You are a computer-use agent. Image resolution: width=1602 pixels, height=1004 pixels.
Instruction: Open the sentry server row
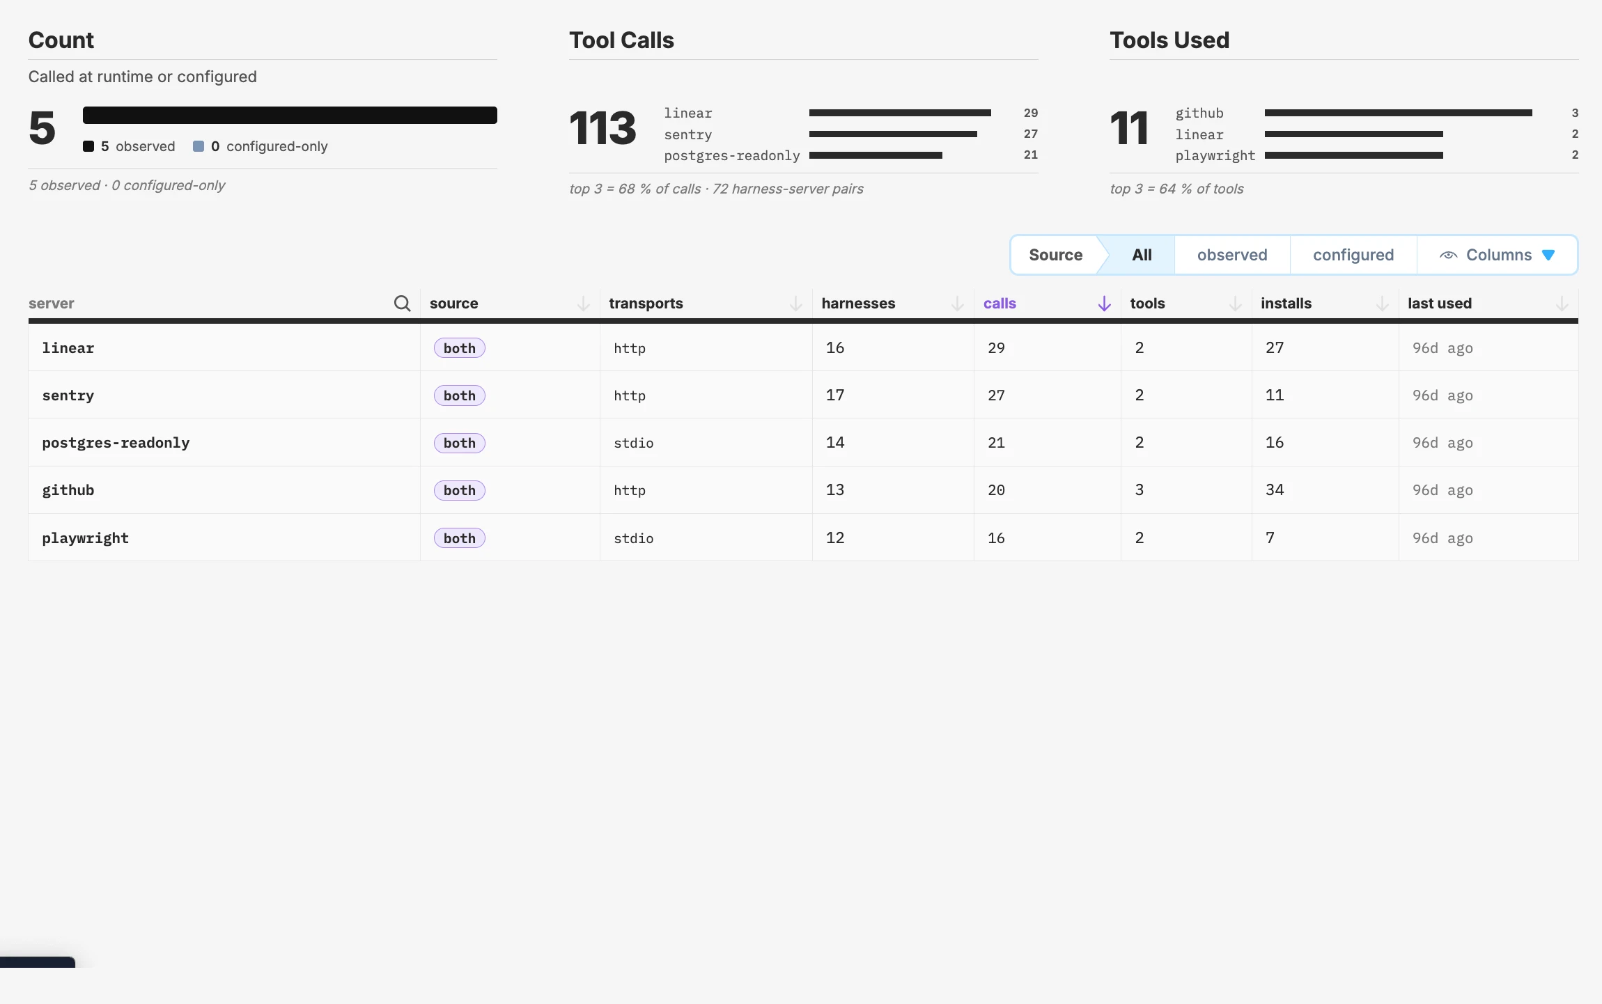(803, 395)
